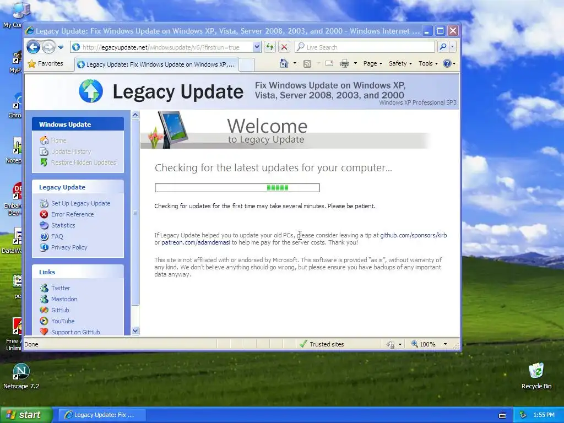Open the recent pages dropdown arrow

pyautogui.click(x=61, y=47)
